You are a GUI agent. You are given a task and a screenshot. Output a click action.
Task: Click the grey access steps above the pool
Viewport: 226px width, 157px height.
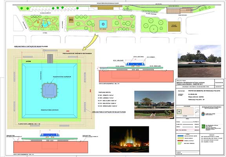coord(50,59)
